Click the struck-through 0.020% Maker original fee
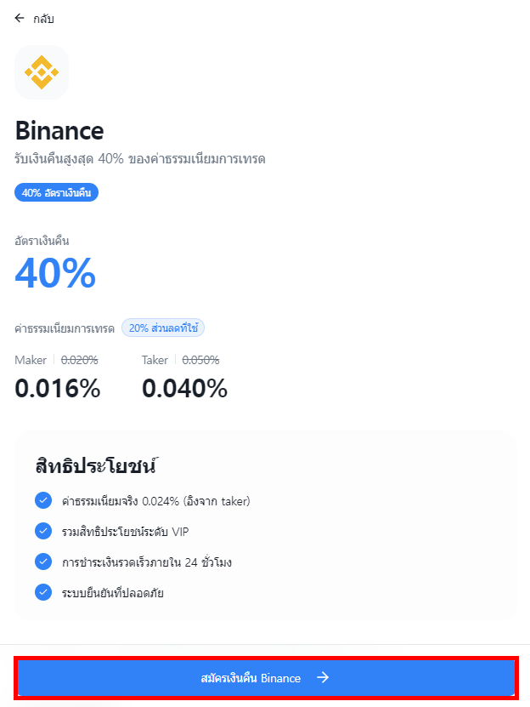530x707 pixels. pos(80,360)
